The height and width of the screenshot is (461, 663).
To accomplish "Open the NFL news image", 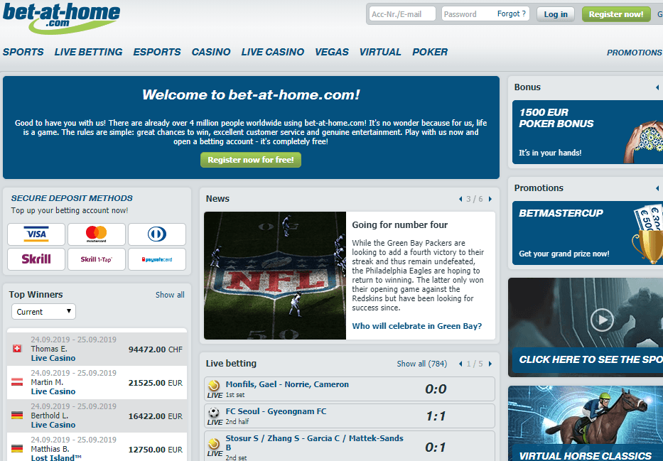I will tap(275, 276).
